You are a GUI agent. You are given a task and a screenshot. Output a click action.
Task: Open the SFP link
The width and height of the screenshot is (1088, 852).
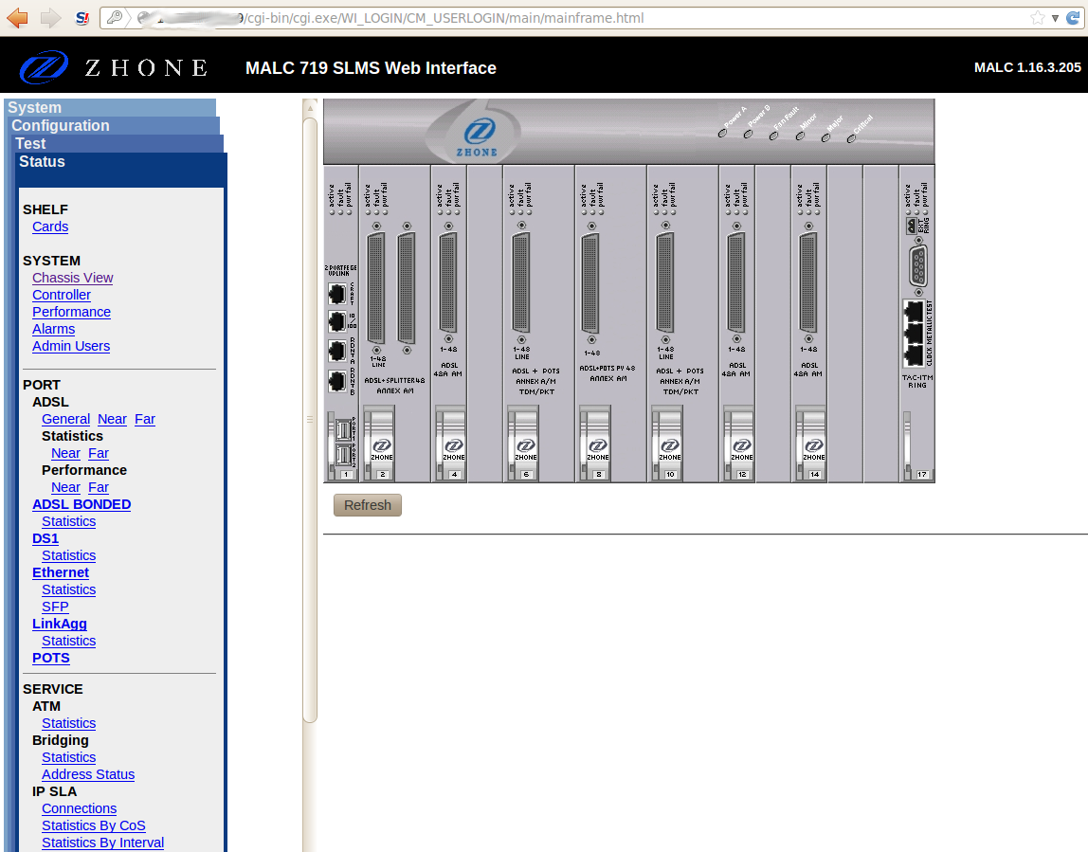[x=55, y=607]
